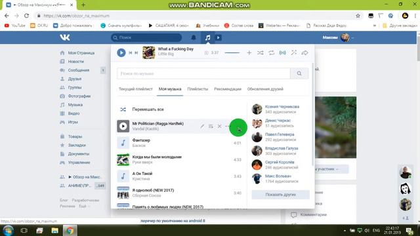
Task: Click the Показать других button
Action: point(280,195)
